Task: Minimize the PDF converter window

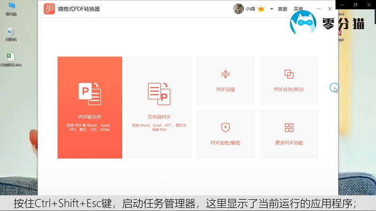Action: [319, 8]
